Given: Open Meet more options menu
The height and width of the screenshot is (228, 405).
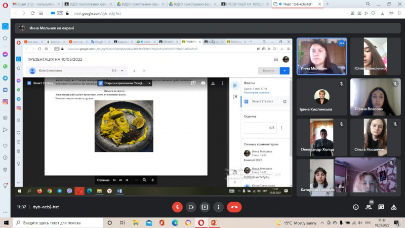Looking at the screenshot, I should point(219,207).
